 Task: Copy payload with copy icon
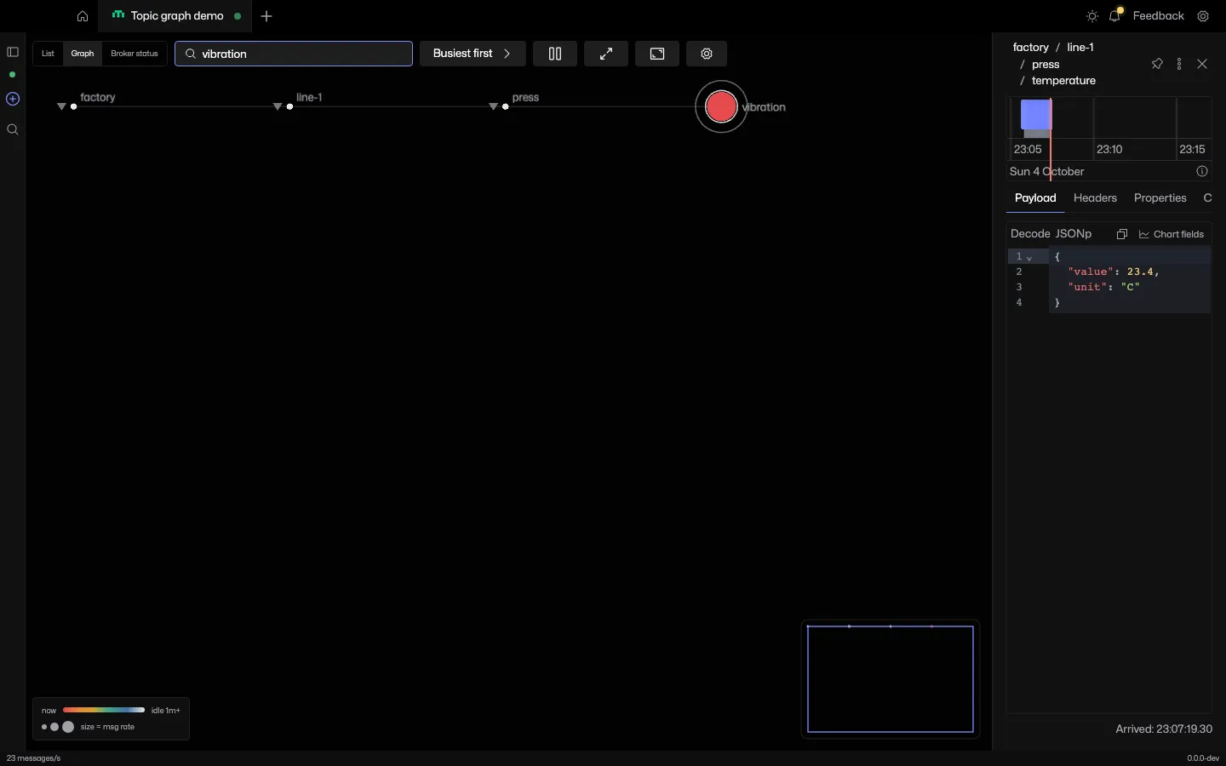[x=1122, y=234]
